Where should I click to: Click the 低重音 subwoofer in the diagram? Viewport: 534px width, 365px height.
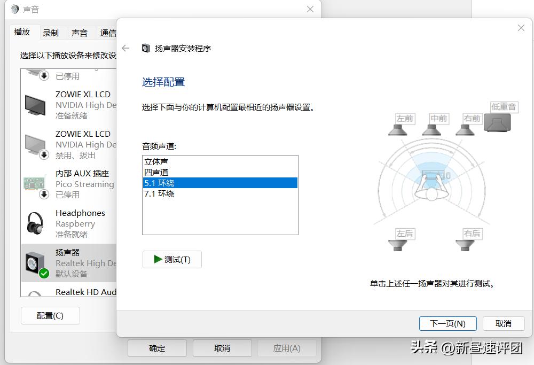[x=499, y=124]
